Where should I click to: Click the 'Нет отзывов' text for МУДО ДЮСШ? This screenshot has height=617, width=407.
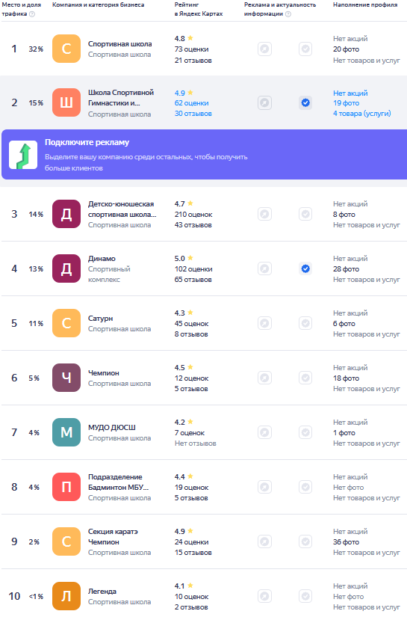point(196,443)
